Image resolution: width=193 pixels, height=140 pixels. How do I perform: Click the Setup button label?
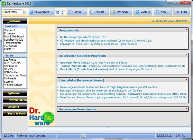coord(78,12)
